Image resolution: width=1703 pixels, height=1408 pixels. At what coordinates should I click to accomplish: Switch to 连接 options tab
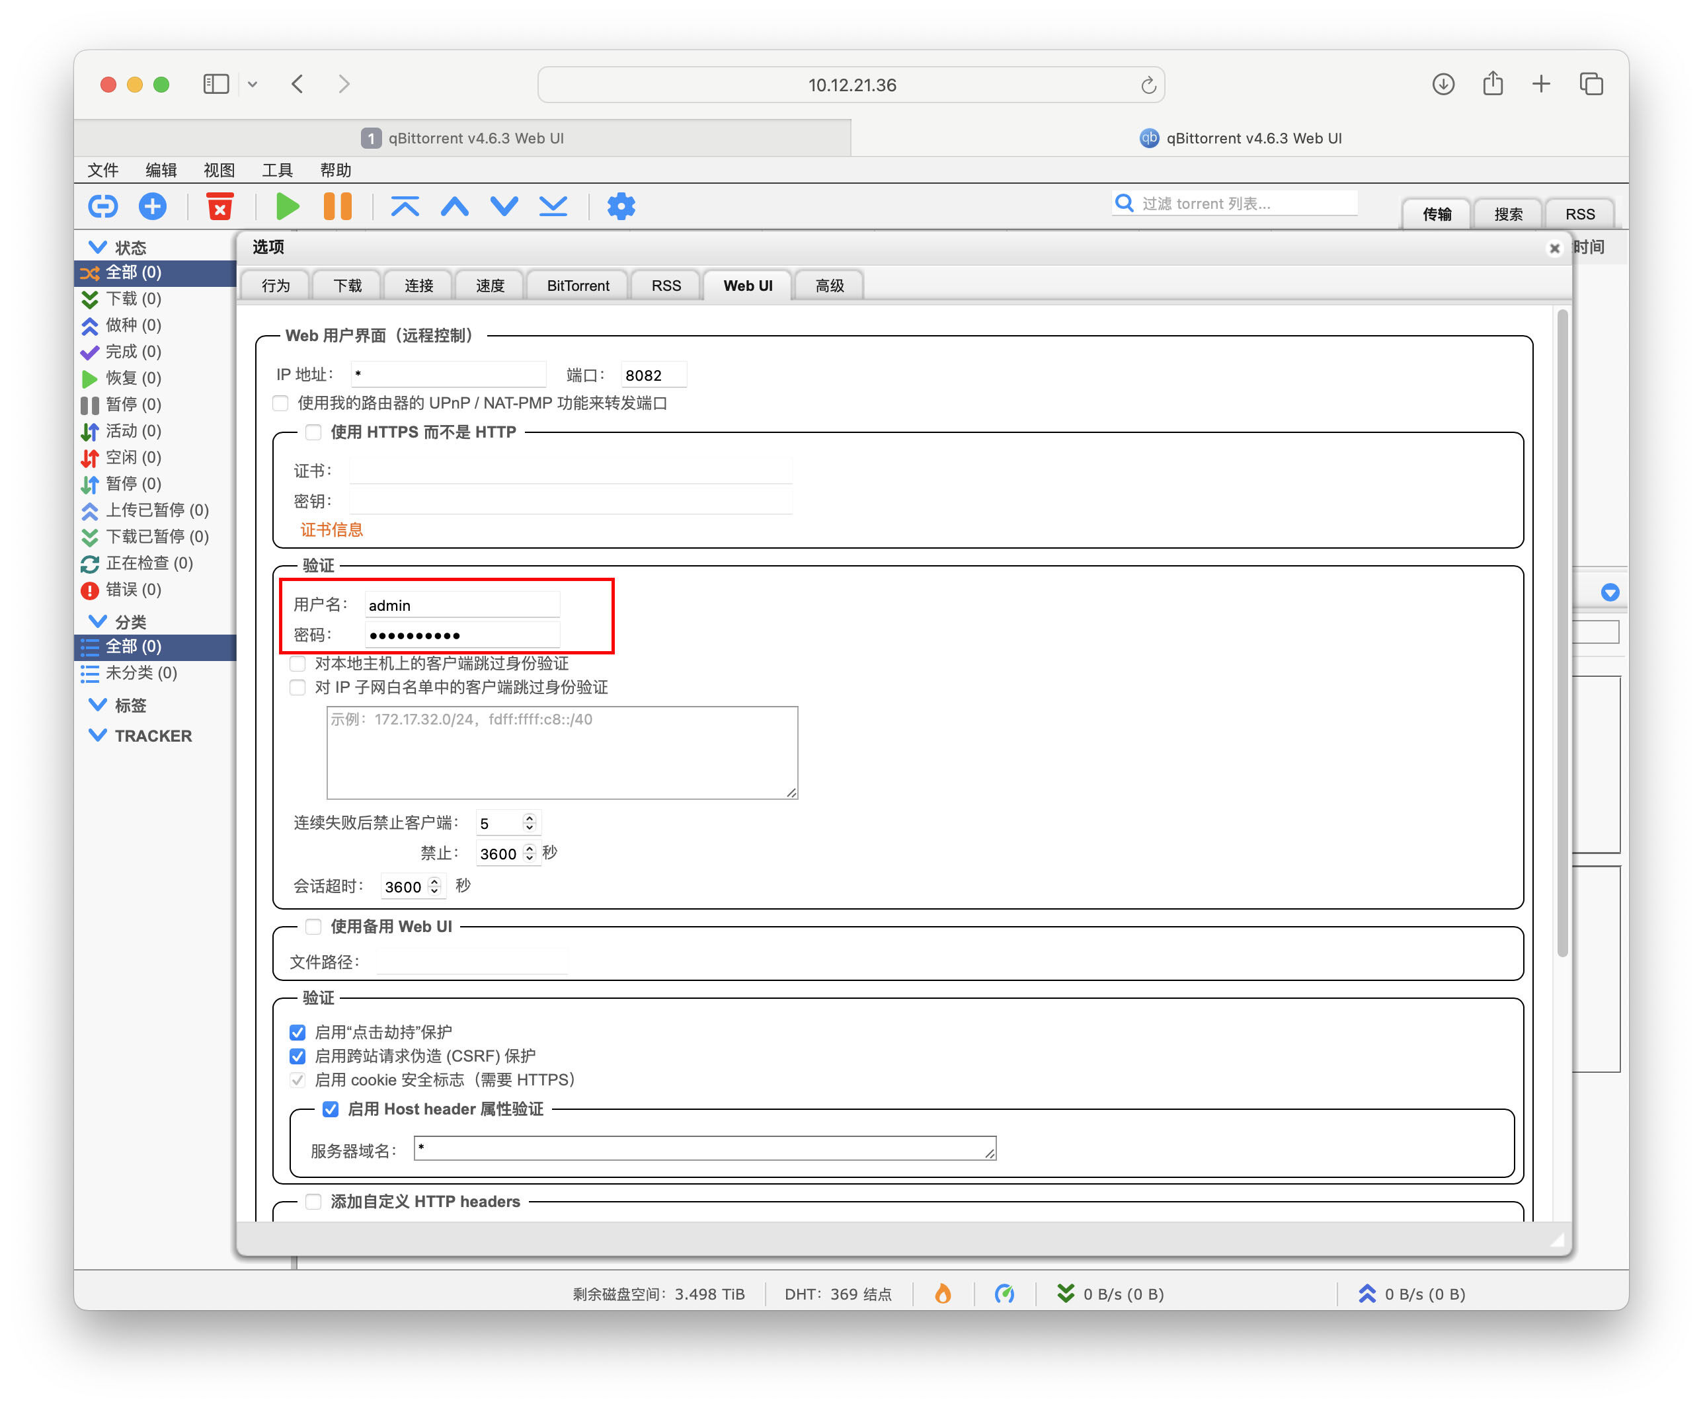point(418,286)
